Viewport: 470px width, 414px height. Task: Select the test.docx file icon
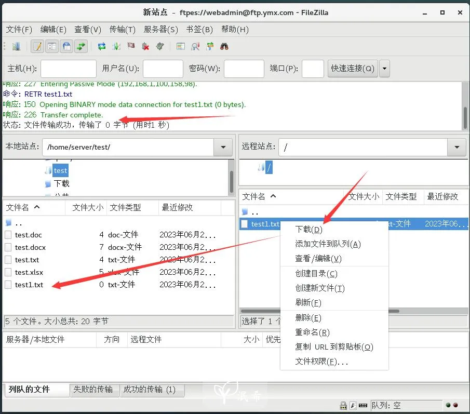pos(8,247)
